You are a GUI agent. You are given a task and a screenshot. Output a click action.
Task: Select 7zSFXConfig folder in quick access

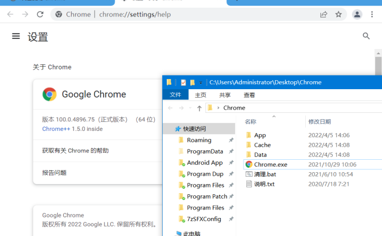204,219
